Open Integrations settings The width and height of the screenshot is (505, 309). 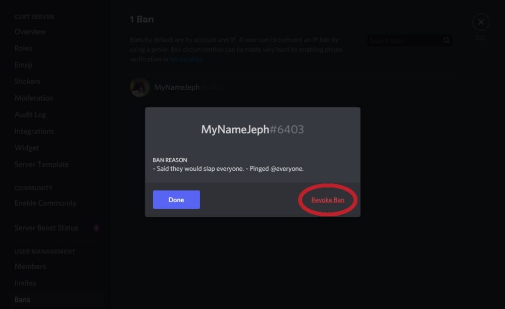tap(34, 132)
